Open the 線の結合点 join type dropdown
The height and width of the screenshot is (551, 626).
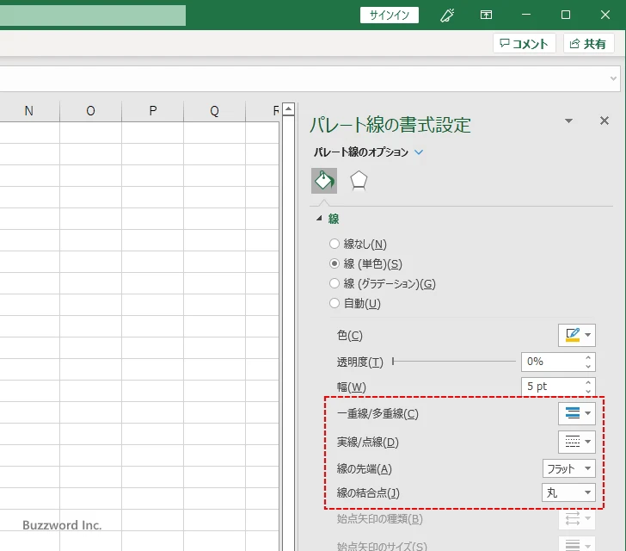[568, 492]
